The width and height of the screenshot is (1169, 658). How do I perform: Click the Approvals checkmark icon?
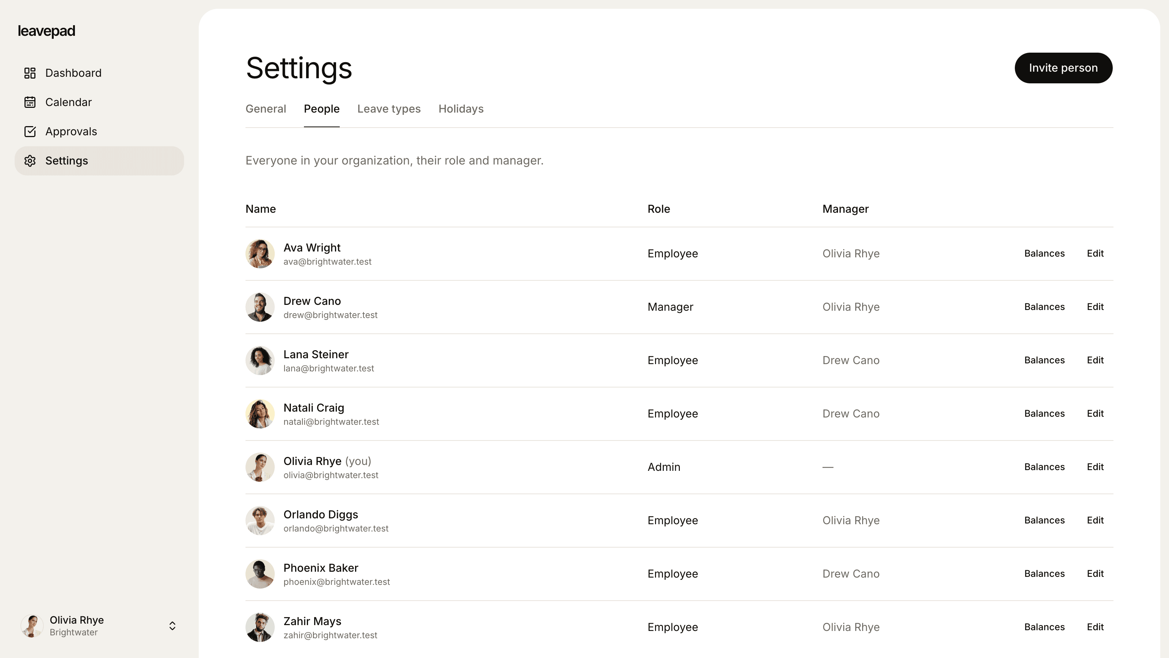[30, 132]
